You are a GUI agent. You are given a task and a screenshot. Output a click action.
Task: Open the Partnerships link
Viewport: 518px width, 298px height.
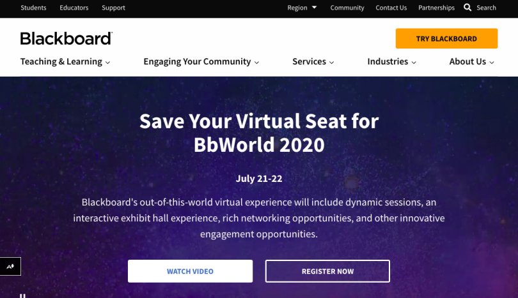click(436, 8)
